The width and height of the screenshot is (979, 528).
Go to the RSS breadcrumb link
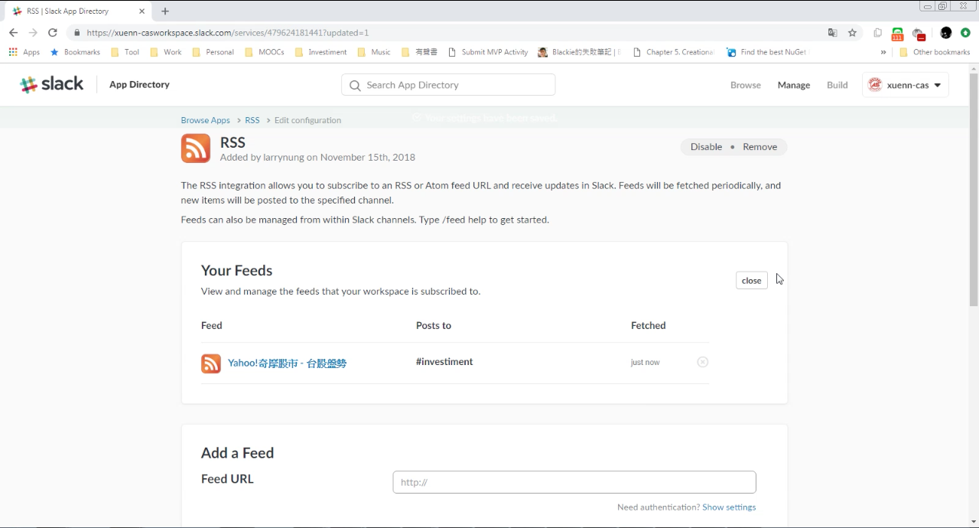click(252, 120)
